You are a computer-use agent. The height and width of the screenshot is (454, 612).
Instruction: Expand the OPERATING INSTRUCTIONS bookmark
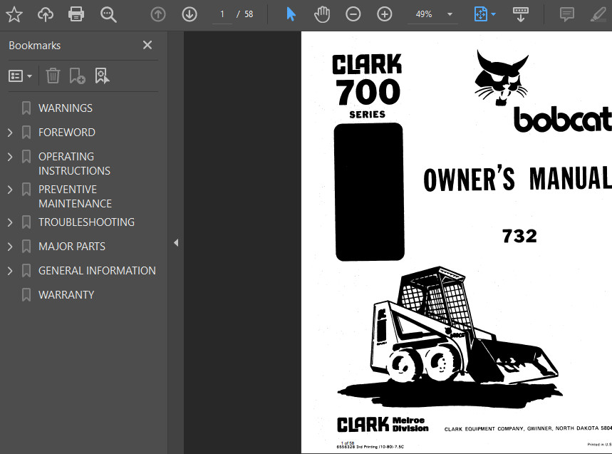[10, 157]
